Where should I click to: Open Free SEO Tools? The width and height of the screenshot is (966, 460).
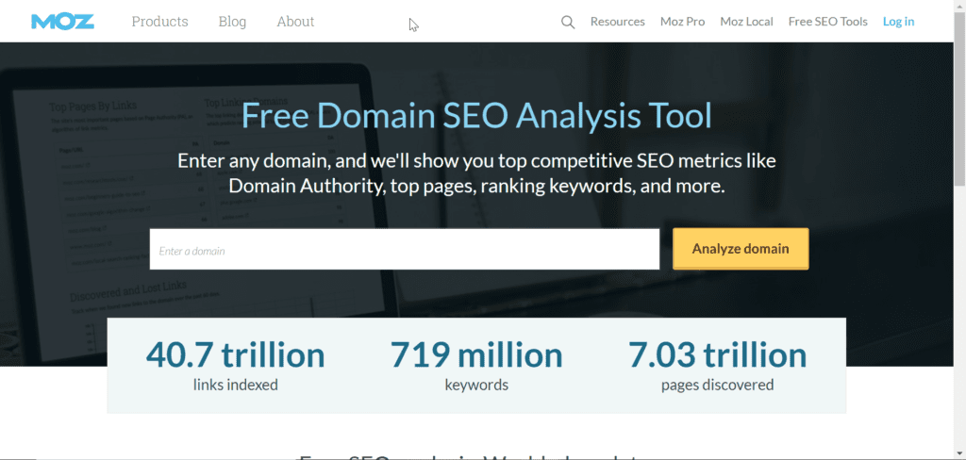(827, 21)
